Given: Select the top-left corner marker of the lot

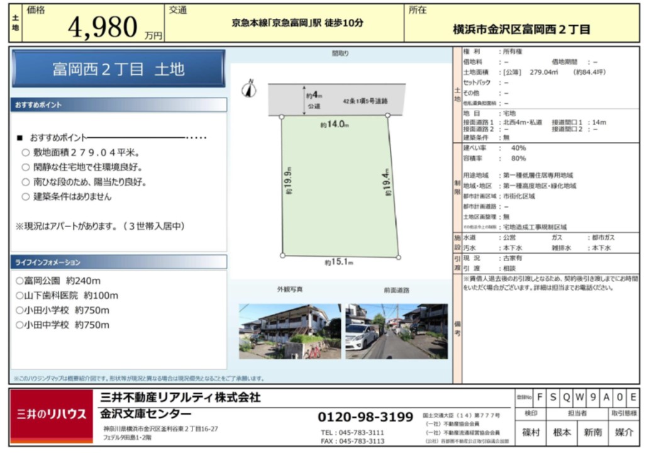Looking at the screenshot, I should tap(281, 116).
